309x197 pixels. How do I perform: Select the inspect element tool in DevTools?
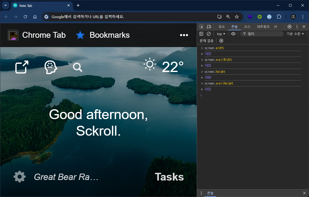201,27
